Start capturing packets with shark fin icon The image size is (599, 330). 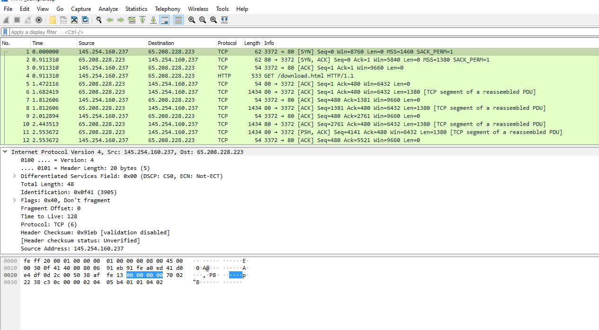[6, 20]
